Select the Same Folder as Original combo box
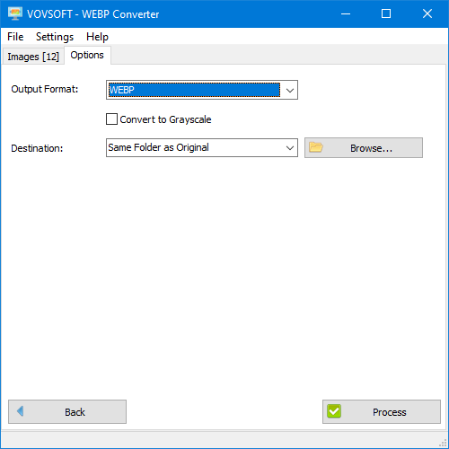The width and height of the screenshot is (449, 449). tap(202, 147)
